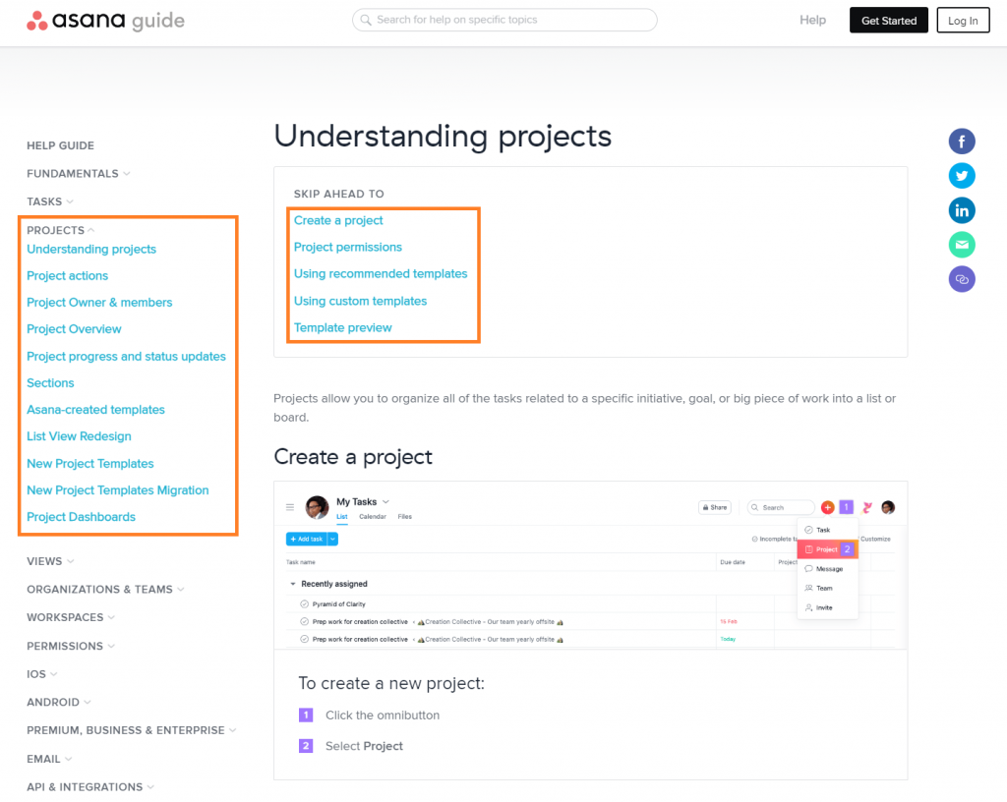This screenshot has height=802, width=1007.
Task: Expand the WORKSPACES menu
Action: click(x=71, y=618)
